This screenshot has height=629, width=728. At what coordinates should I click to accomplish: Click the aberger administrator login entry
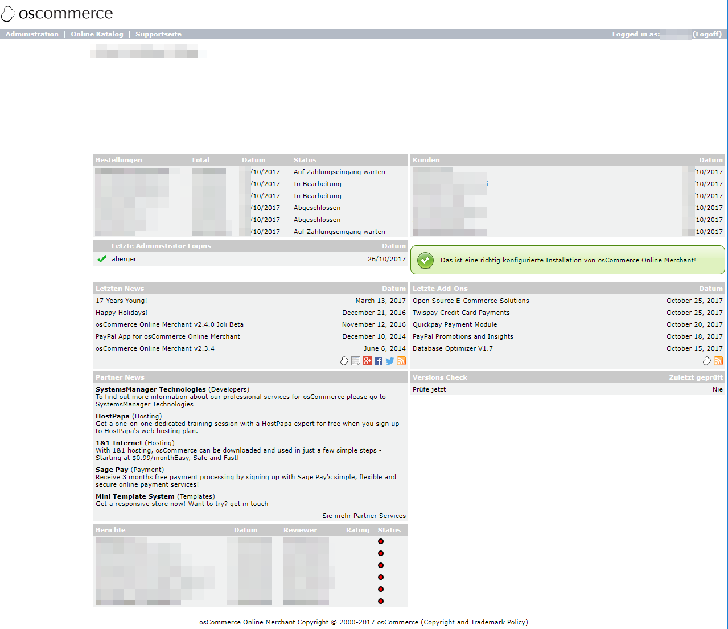click(x=124, y=259)
